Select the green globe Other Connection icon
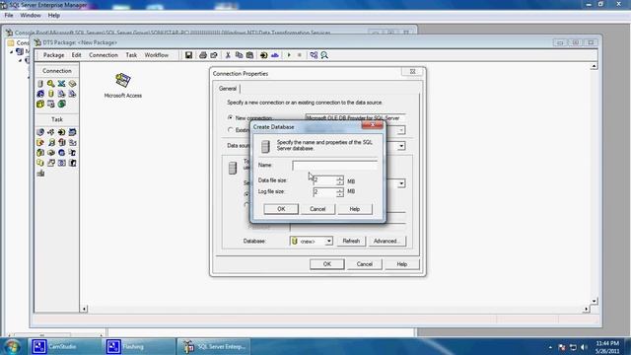 point(61,104)
